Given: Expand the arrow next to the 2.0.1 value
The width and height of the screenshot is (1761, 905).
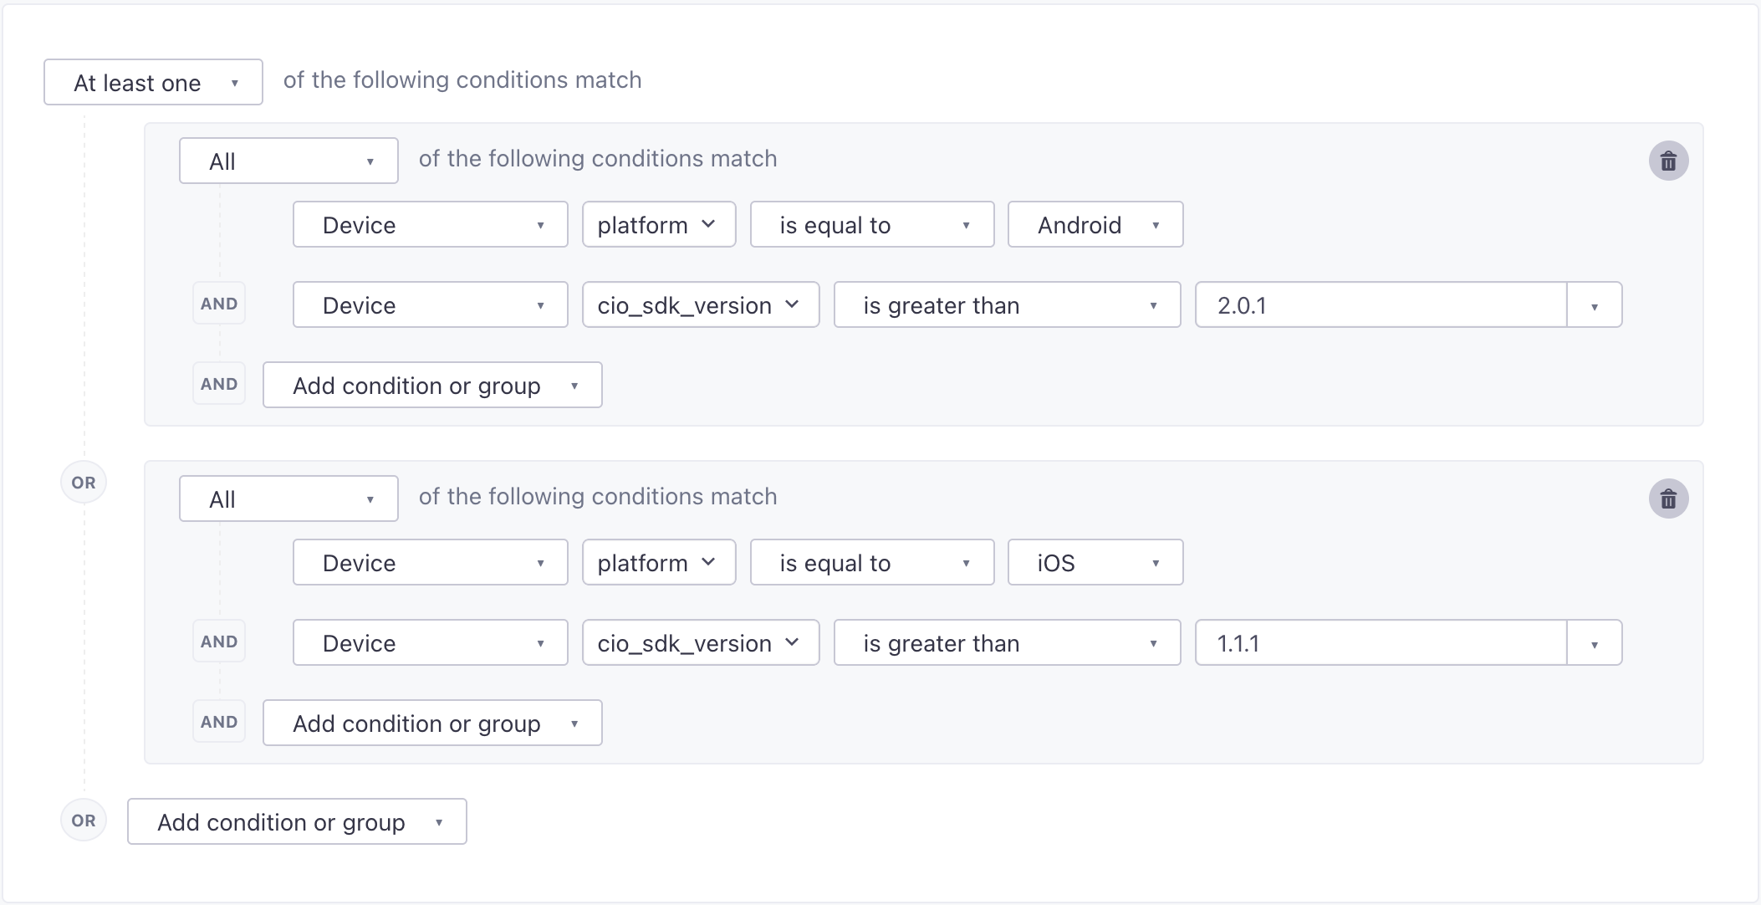Looking at the screenshot, I should tap(1594, 304).
